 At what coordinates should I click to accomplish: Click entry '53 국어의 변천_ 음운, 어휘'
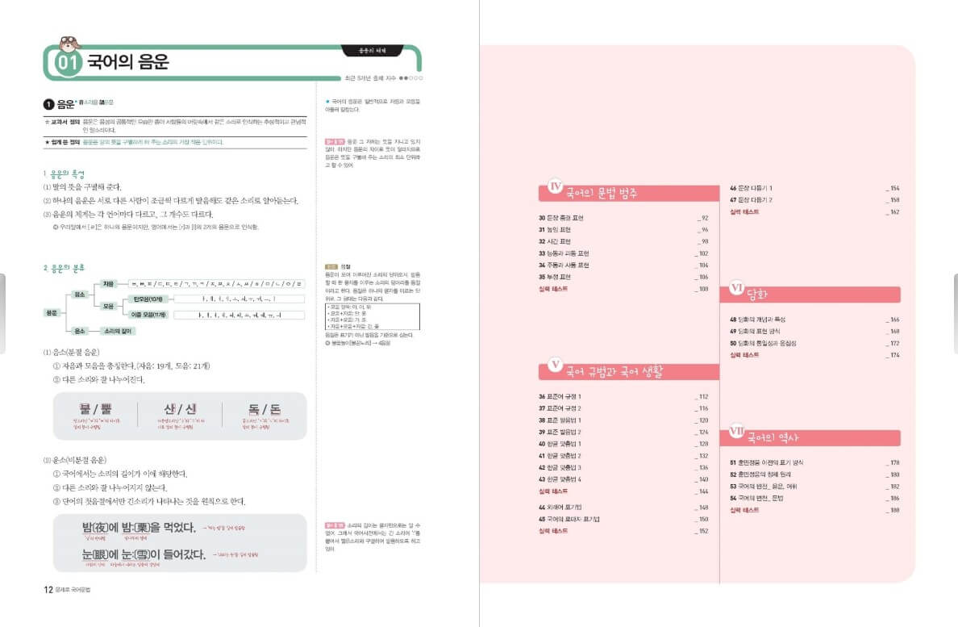[x=814, y=487]
